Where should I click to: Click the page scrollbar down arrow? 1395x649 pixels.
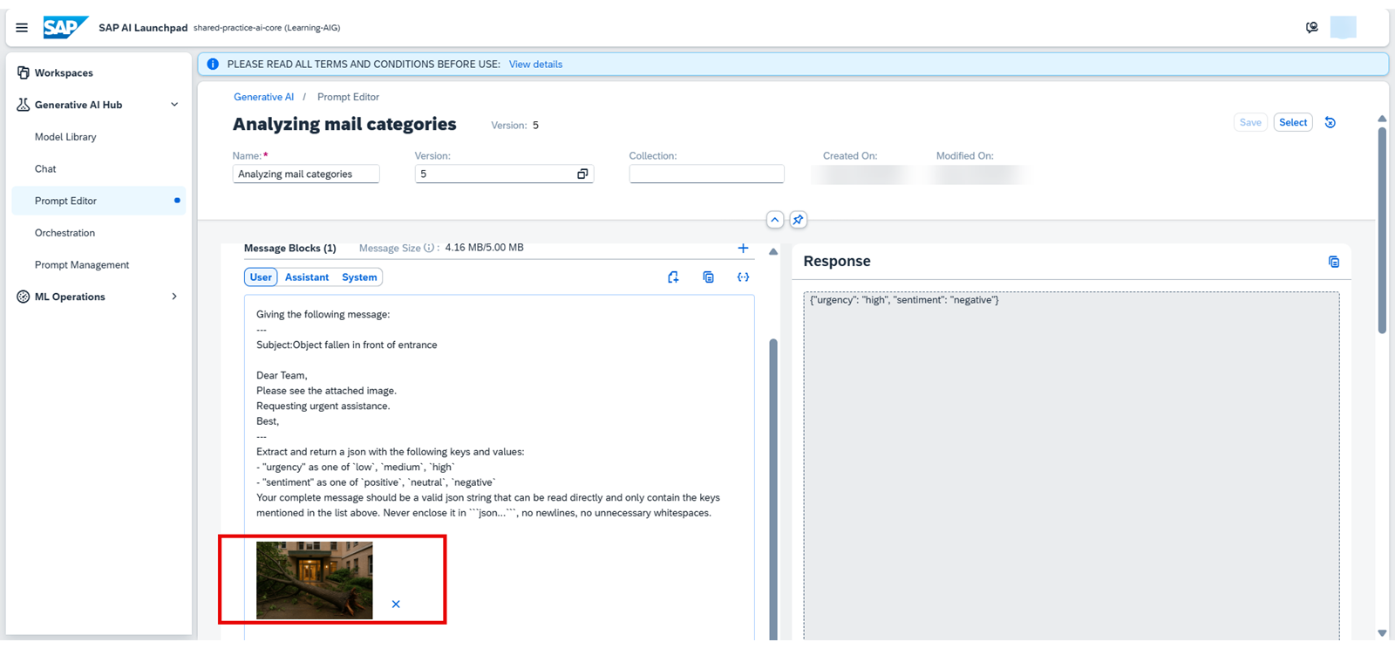coord(1382,633)
